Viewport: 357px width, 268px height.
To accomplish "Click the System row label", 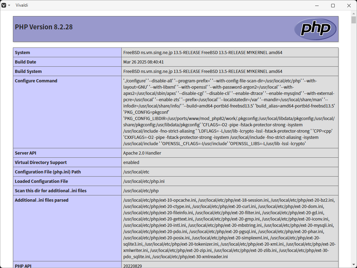I will (x=22, y=52).
